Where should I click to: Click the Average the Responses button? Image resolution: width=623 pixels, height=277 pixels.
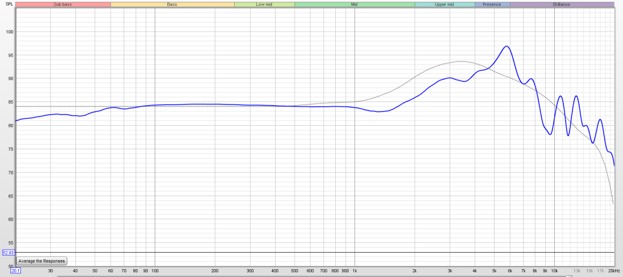pyautogui.click(x=41, y=261)
